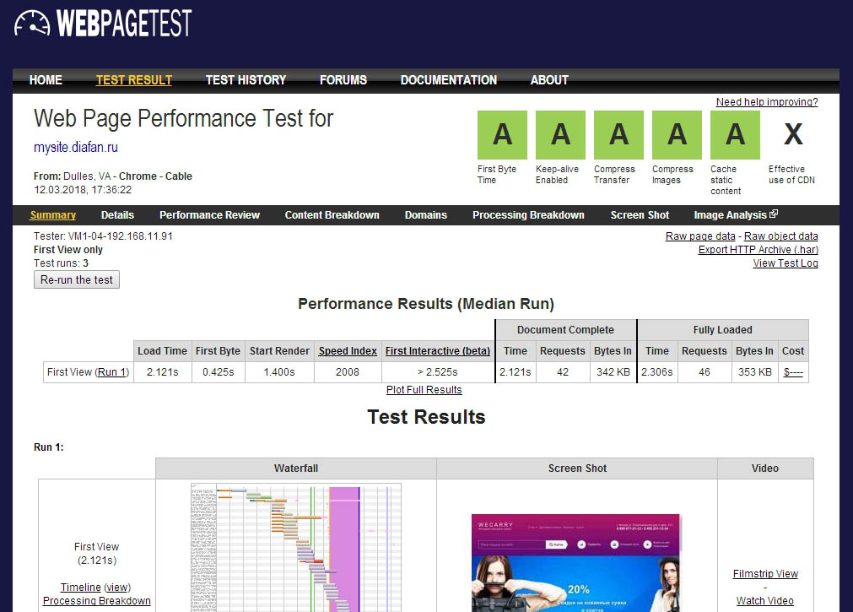Click the Video column header

coord(765,468)
